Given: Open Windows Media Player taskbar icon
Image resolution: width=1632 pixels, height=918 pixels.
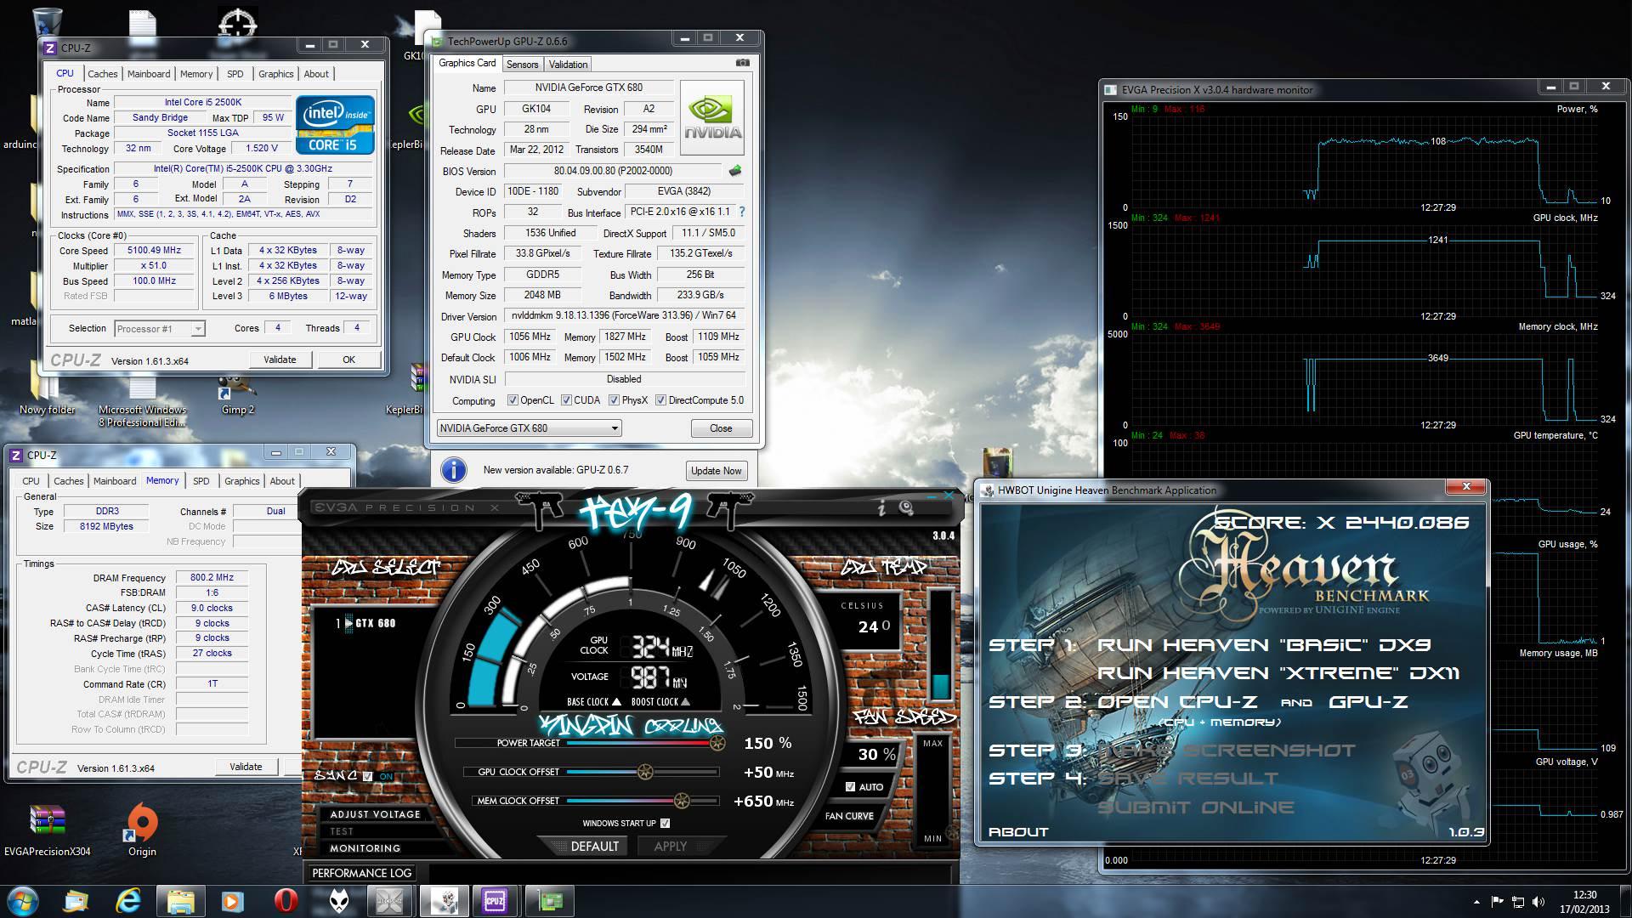Looking at the screenshot, I should pyautogui.click(x=233, y=900).
